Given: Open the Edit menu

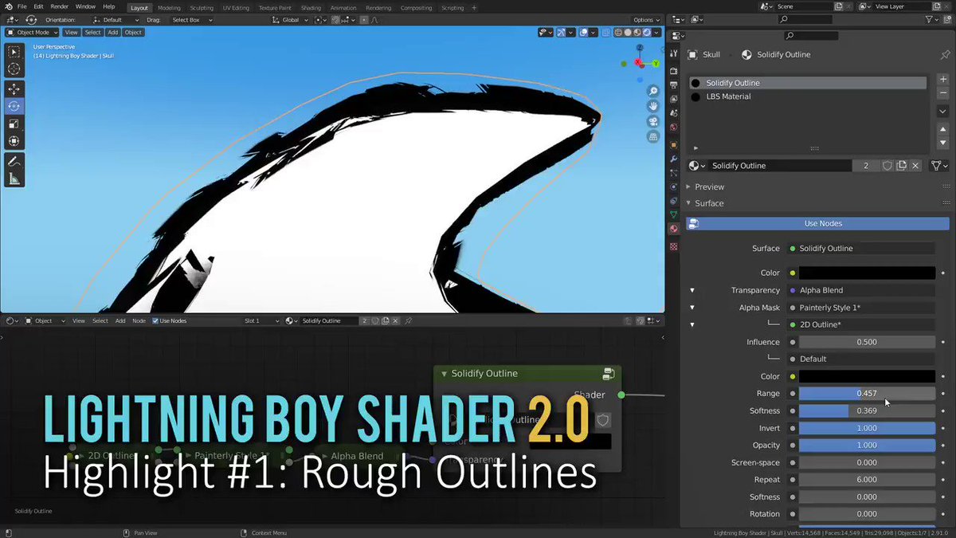Looking at the screenshot, I should coord(38,6).
